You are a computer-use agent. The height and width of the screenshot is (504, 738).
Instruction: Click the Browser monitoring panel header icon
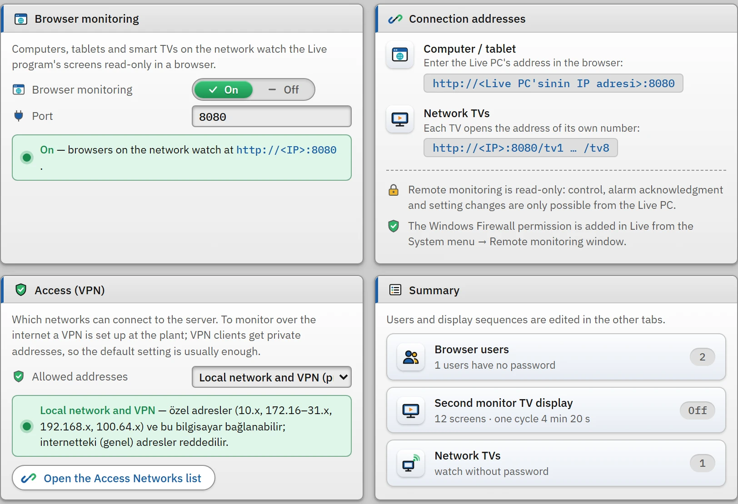(x=21, y=19)
